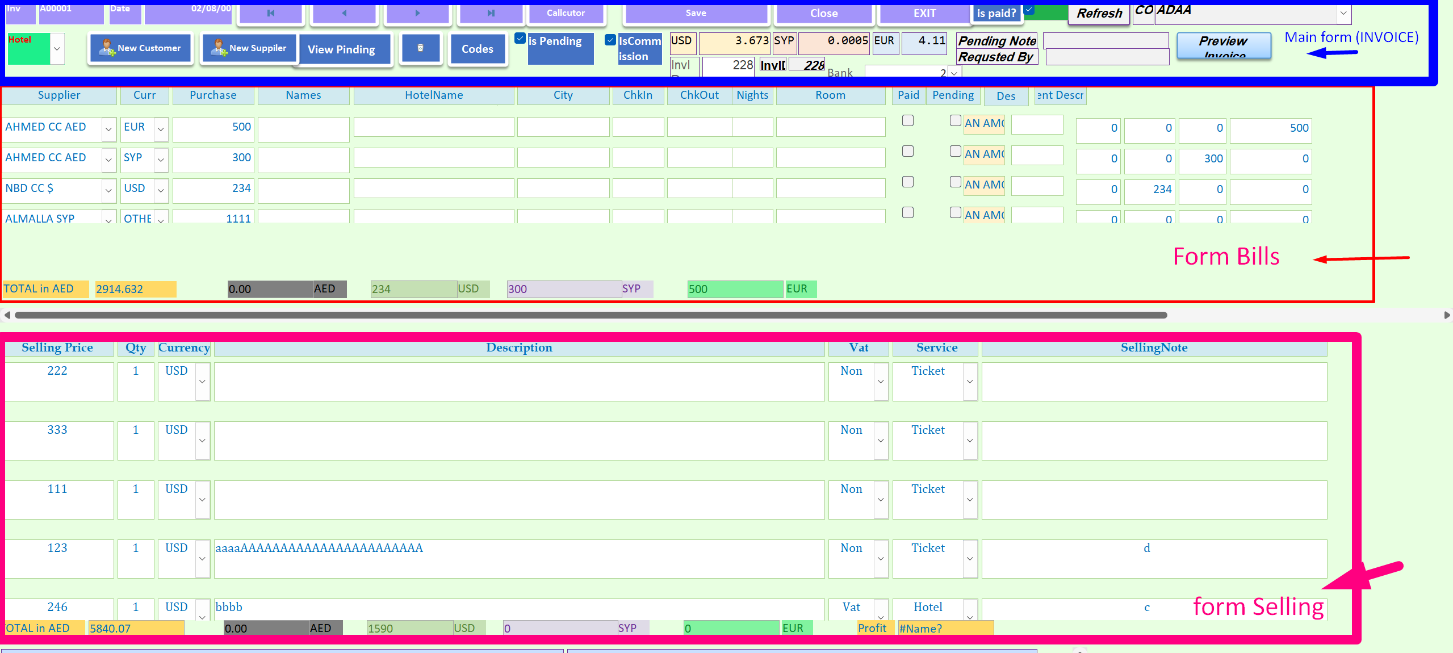Click the Save button

[x=696, y=13]
